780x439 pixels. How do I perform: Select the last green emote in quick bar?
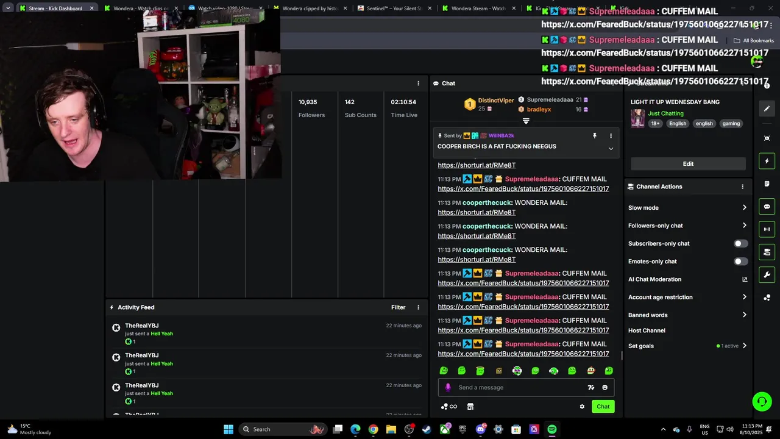609,371
